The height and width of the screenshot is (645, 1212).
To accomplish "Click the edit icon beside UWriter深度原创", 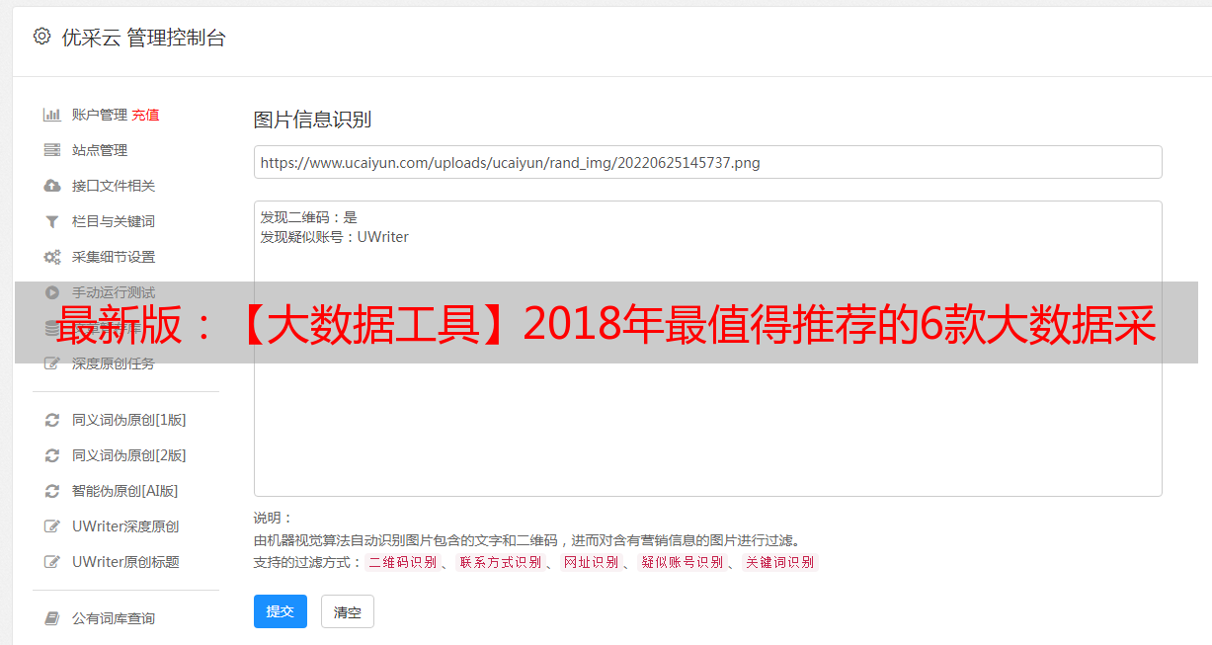I will click(x=52, y=526).
